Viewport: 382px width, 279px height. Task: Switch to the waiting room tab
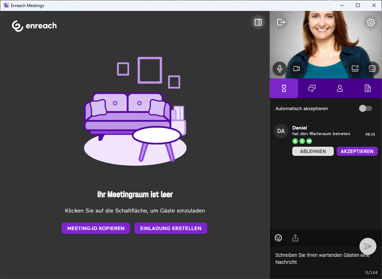point(284,88)
